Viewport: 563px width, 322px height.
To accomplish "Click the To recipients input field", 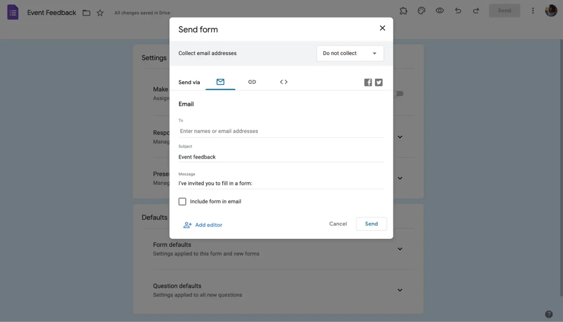I will click(x=281, y=131).
